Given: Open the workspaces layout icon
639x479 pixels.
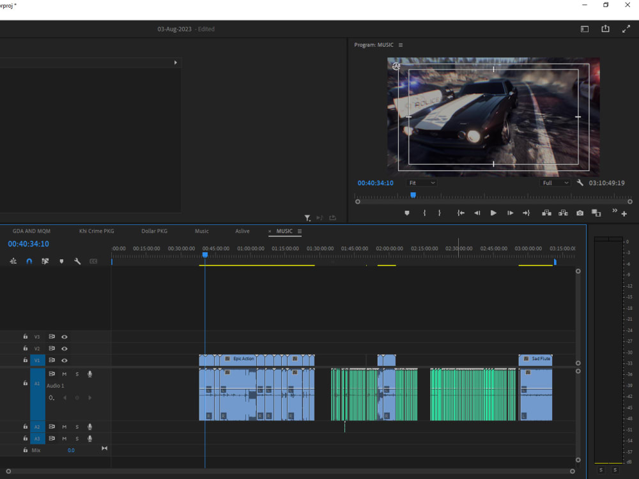Looking at the screenshot, I should pyautogui.click(x=585, y=29).
